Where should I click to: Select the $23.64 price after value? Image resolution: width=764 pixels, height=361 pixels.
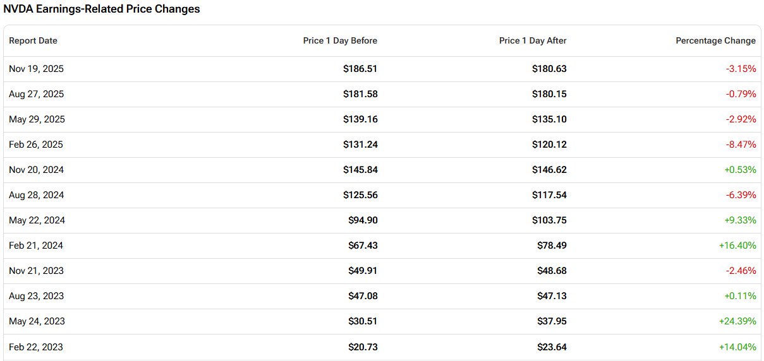pyautogui.click(x=552, y=346)
